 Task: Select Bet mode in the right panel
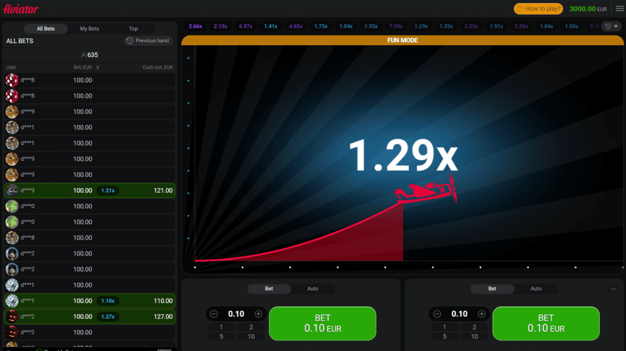click(x=492, y=289)
